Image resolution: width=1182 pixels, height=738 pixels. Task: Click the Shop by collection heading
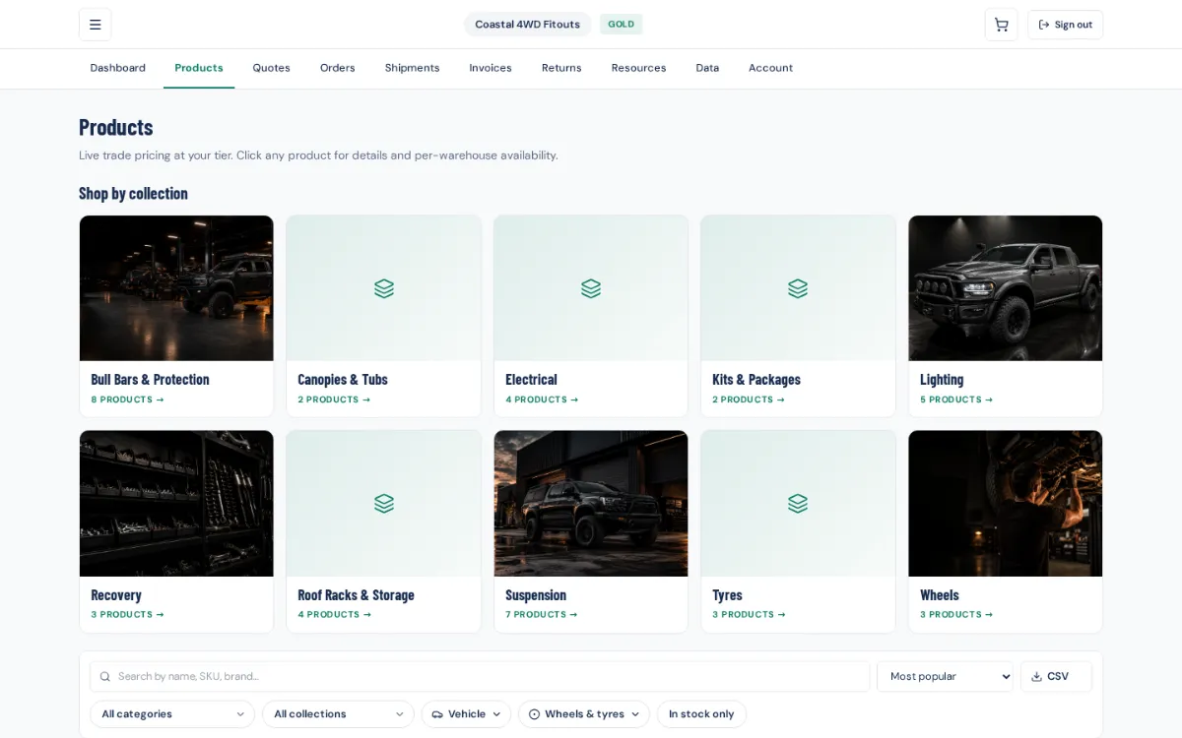click(133, 193)
